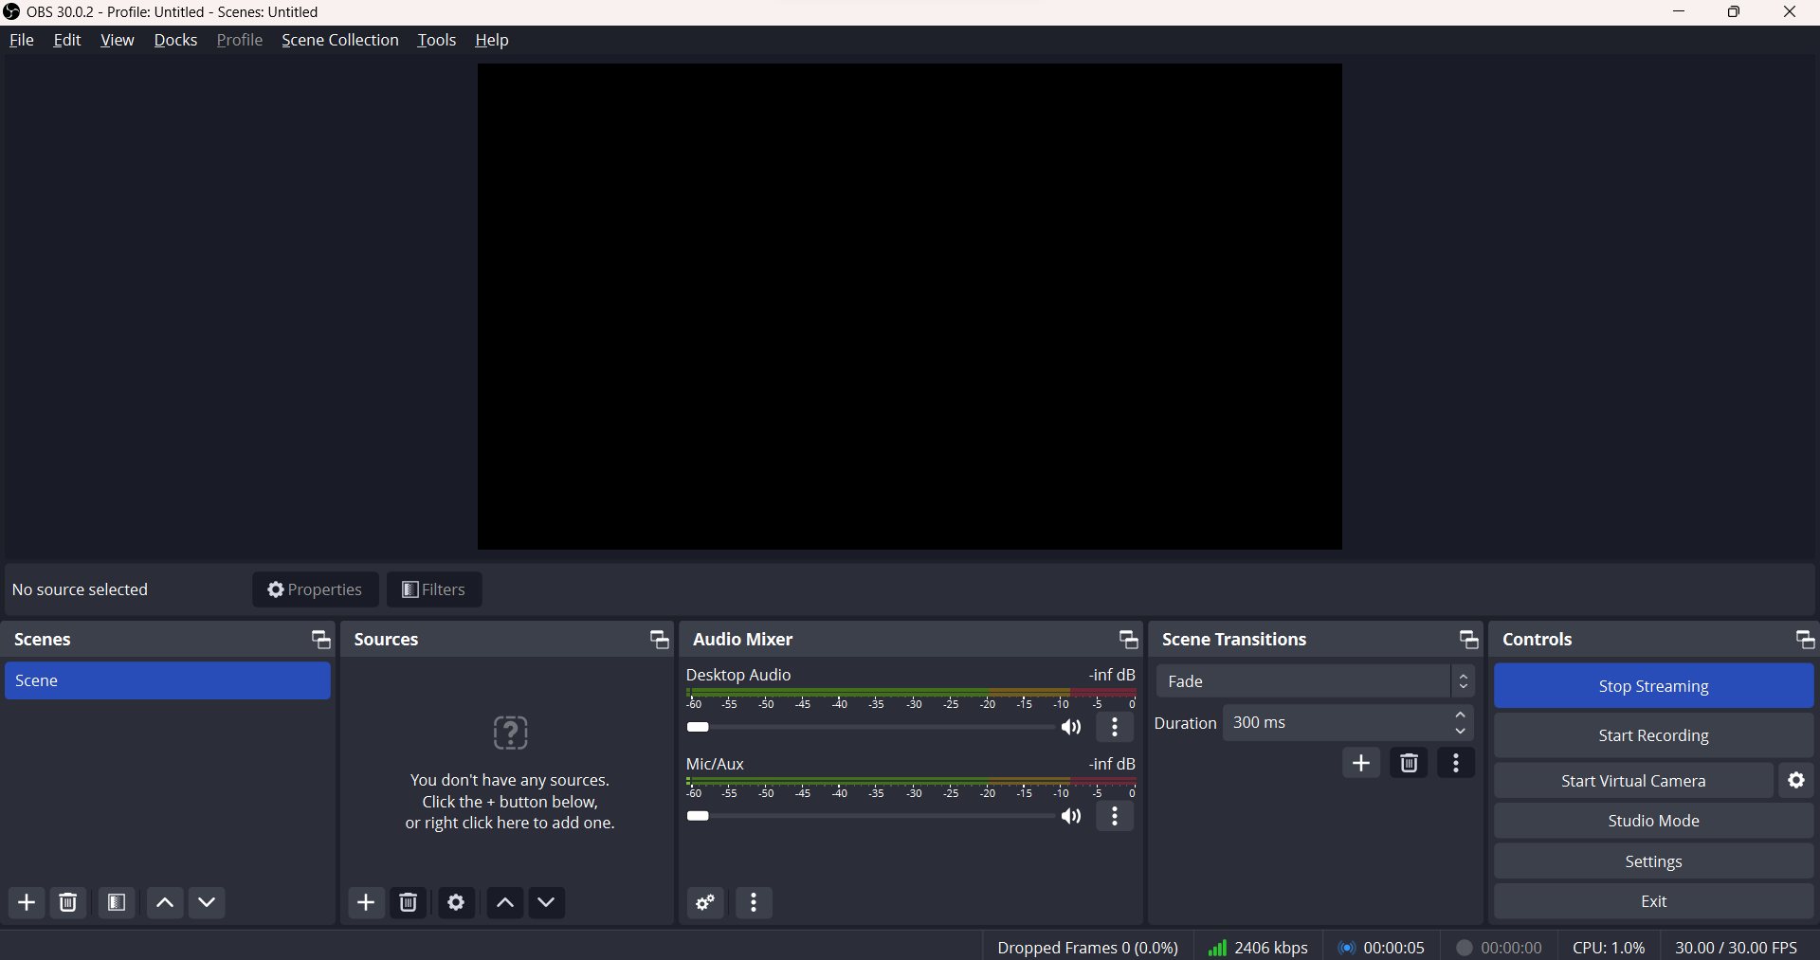The height and width of the screenshot is (960, 1820).
Task: Open the Docks menu
Action: (x=175, y=40)
